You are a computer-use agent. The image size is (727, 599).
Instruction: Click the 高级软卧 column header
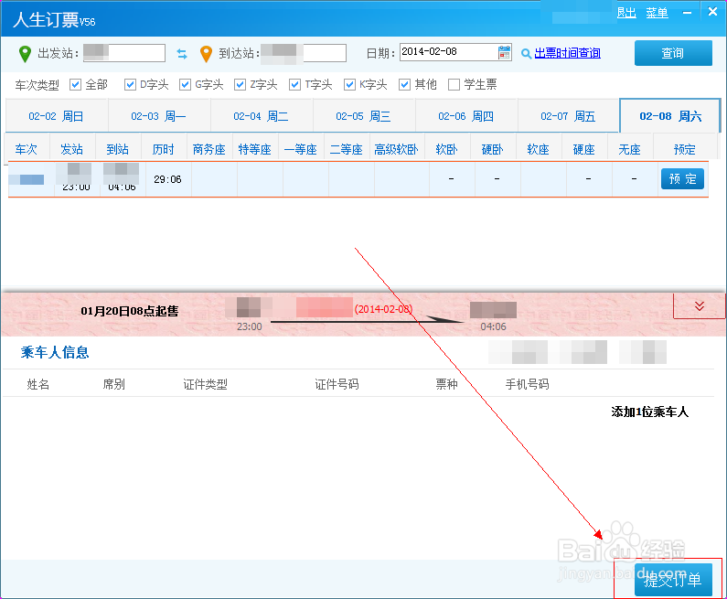coord(397,149)
